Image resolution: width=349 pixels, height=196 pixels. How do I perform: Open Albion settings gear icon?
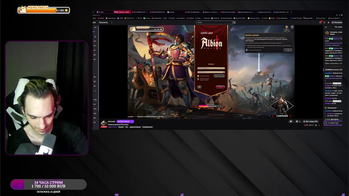click(292, 27)
